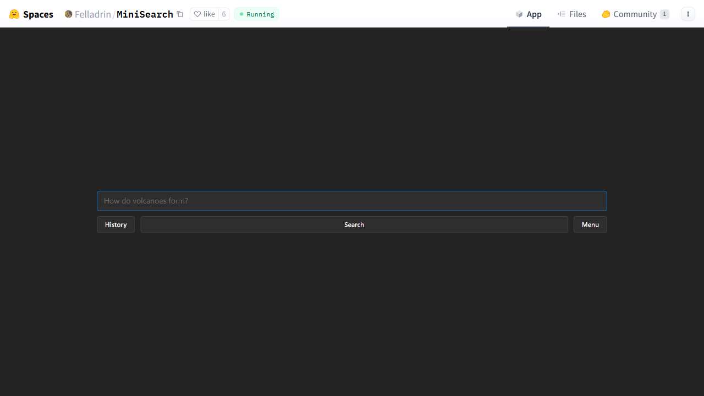
Task: Open the History panel
Action: [x=116, y=224]
